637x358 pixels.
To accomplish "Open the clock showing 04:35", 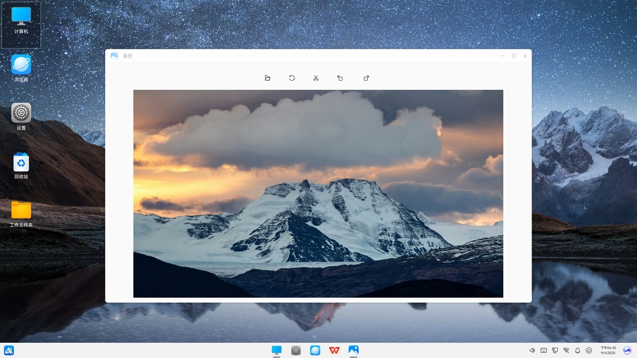I will coord(608,350).
